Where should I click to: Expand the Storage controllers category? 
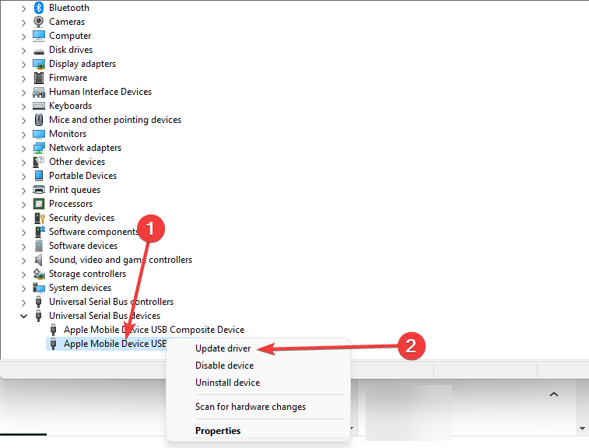23,275
